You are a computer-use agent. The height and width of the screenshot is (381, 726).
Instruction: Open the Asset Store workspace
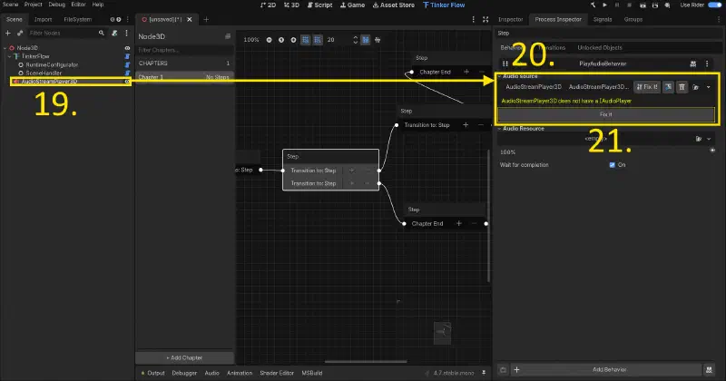(394, 5)
